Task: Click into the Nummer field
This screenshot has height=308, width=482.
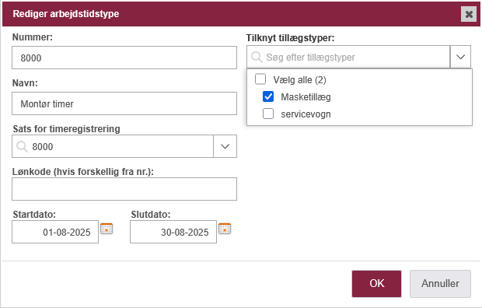Action: [x=124, y=58]
